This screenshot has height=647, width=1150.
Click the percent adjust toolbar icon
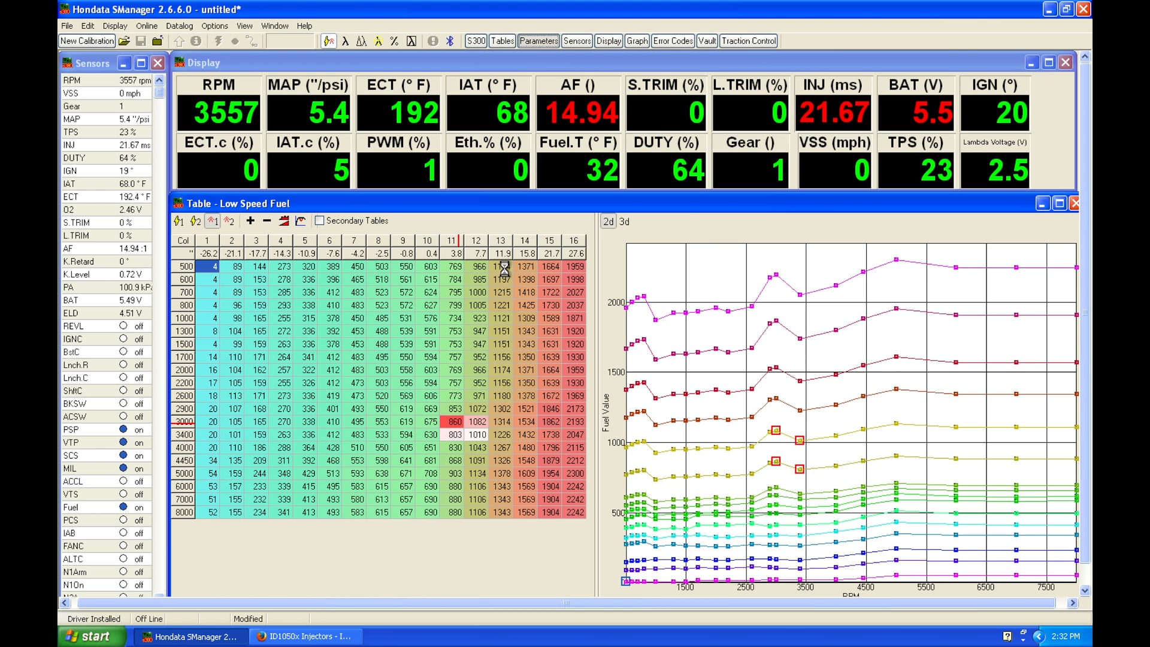[x=394, y=41]
